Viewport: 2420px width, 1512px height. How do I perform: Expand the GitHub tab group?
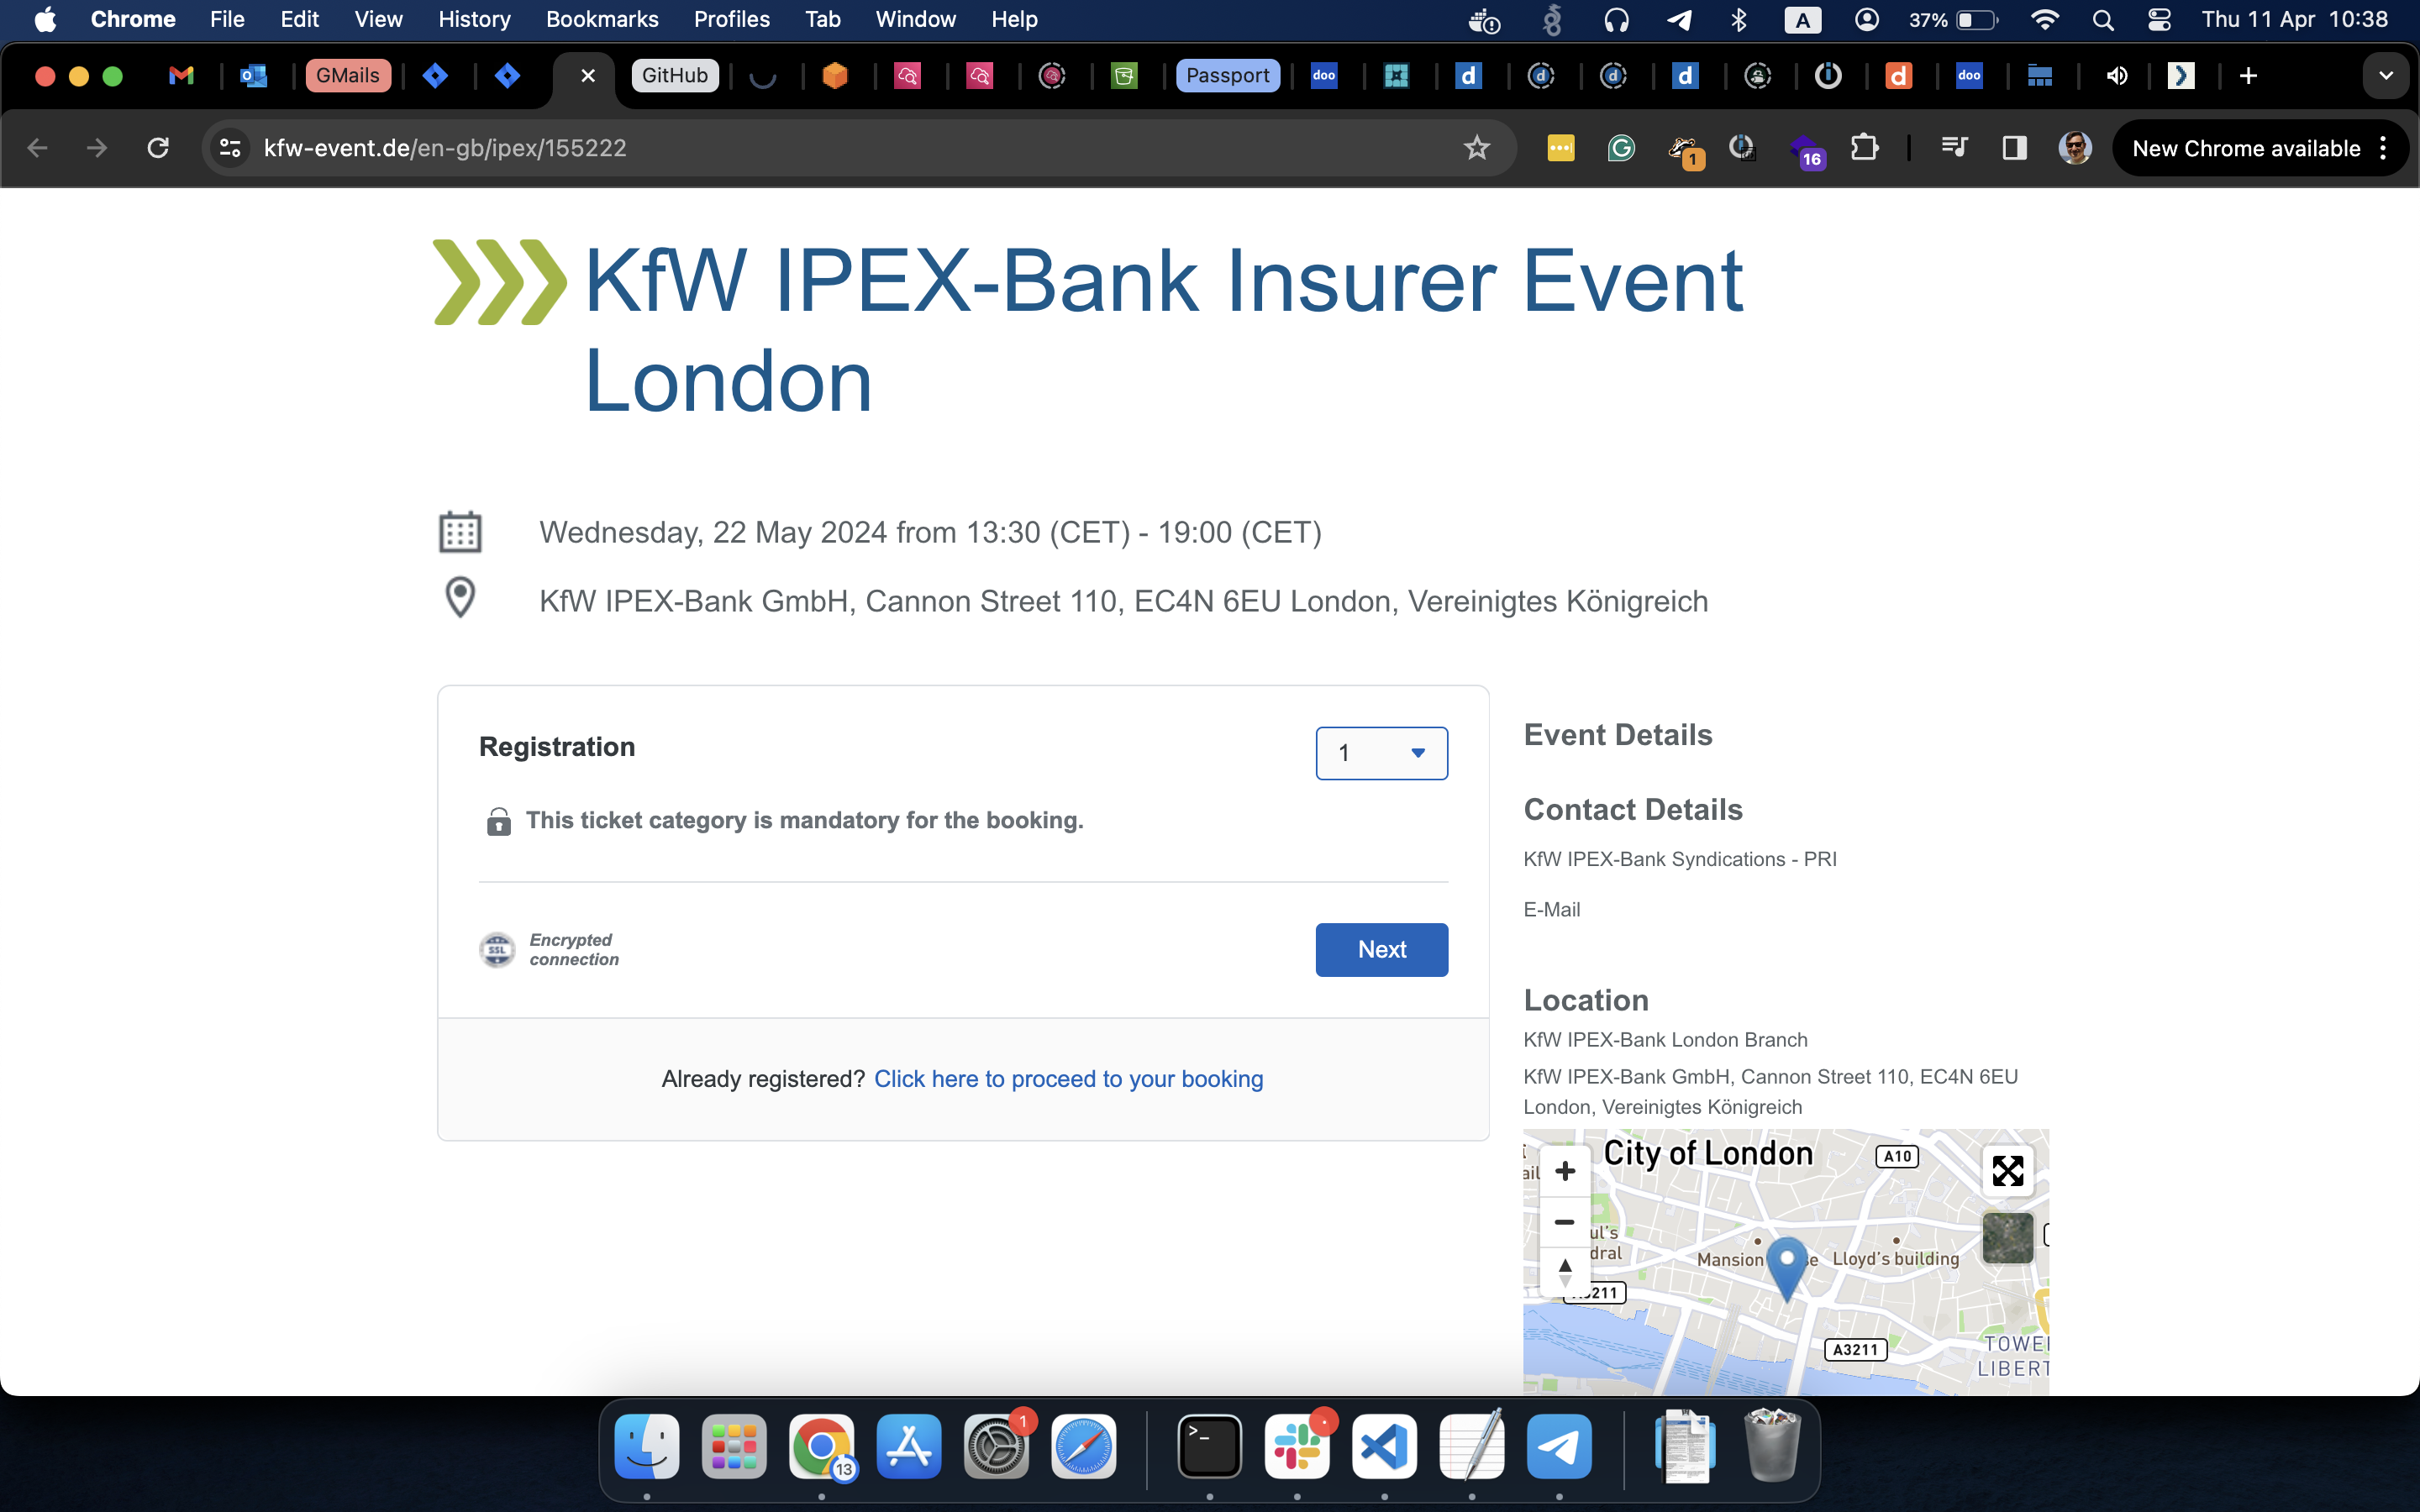click(675, 75)
